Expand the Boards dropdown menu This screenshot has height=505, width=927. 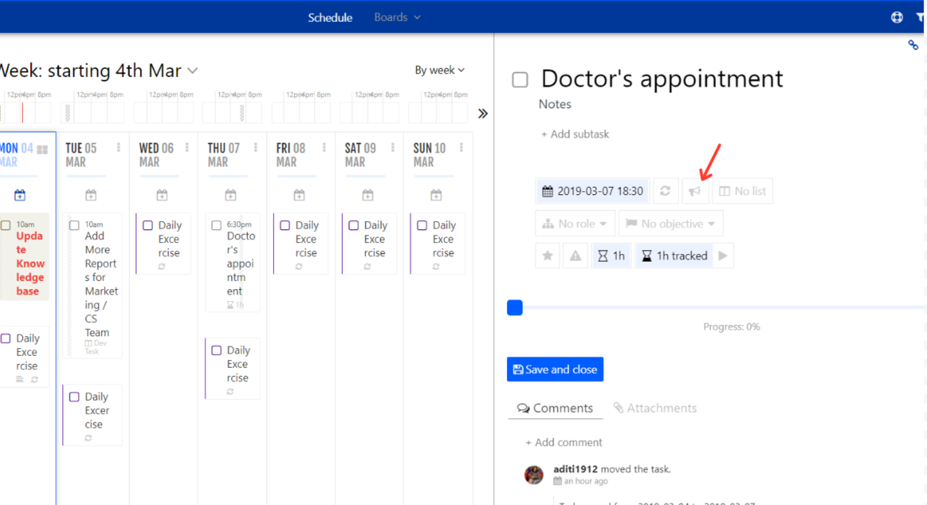click(397, 17)
